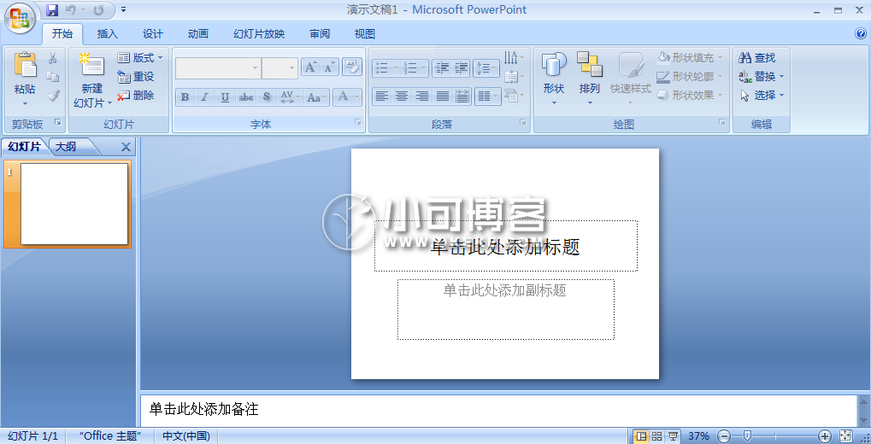Click 替换 to replace text
871x444 pixels.
click(x=762, y=77)
